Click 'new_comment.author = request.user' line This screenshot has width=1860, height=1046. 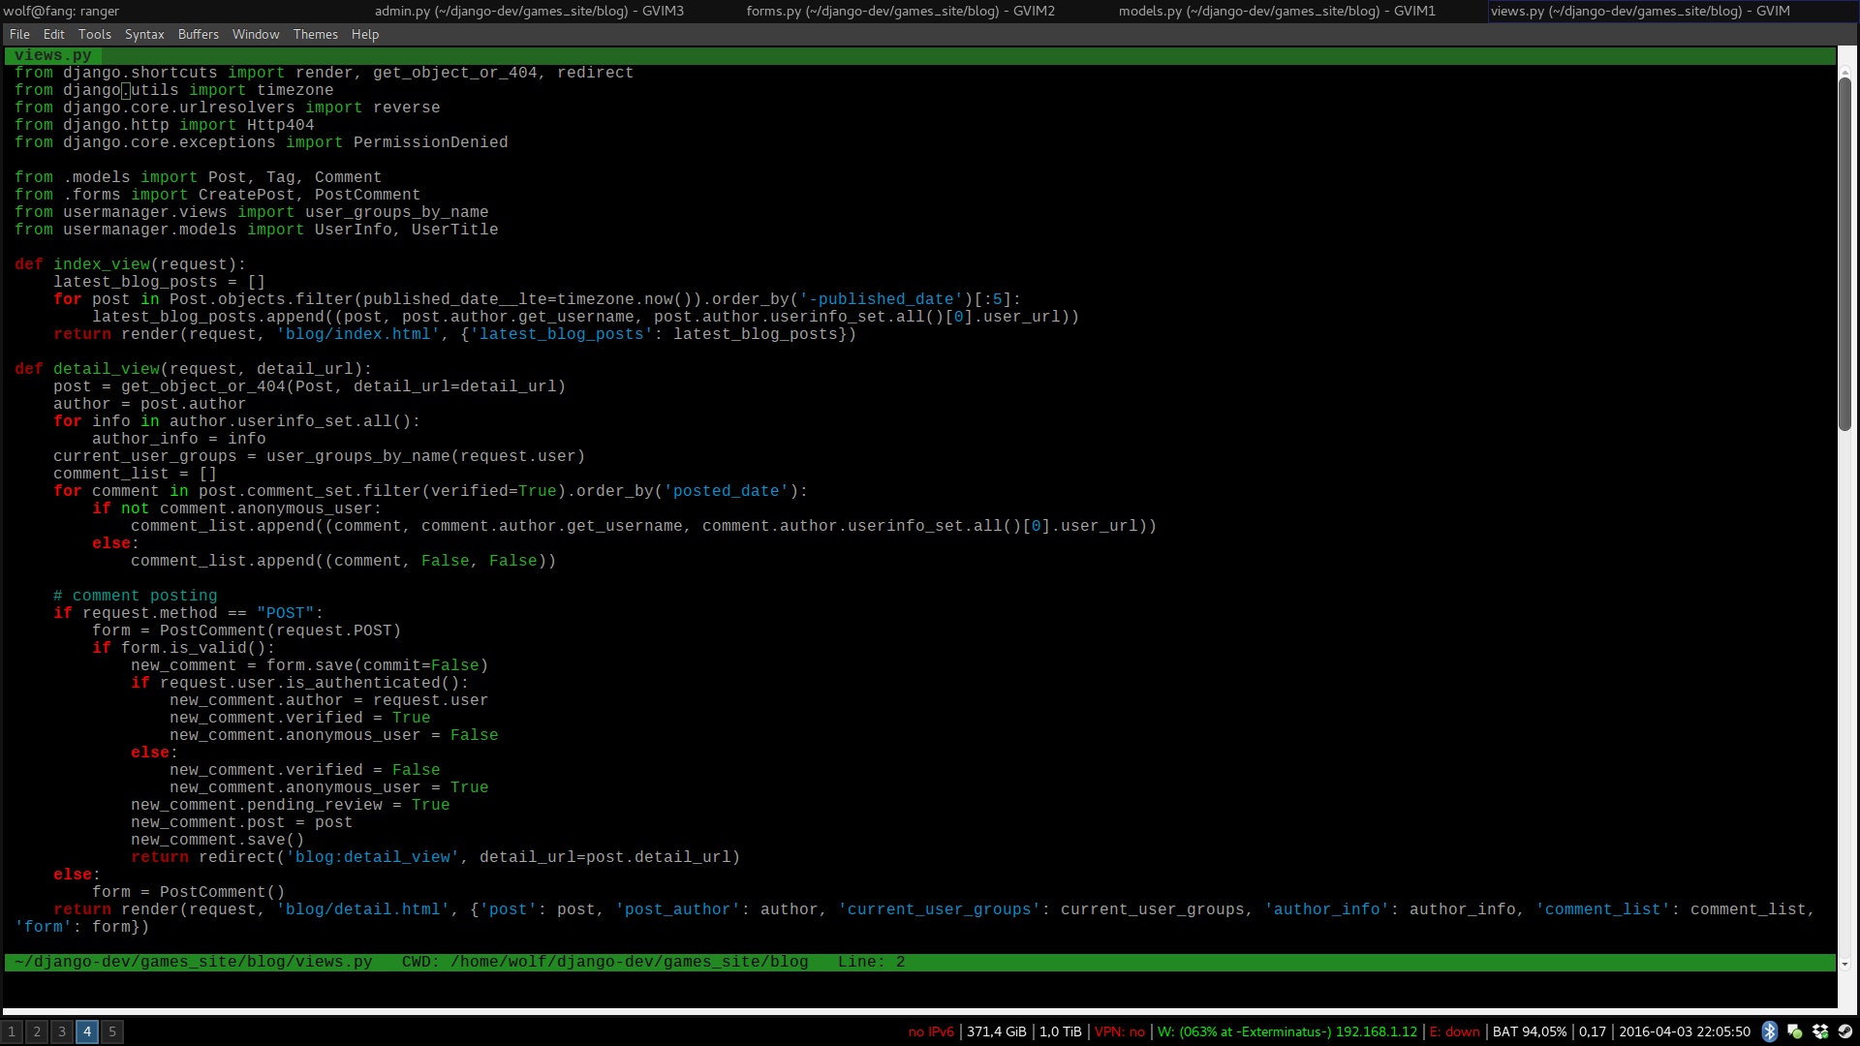click(328, 700)
